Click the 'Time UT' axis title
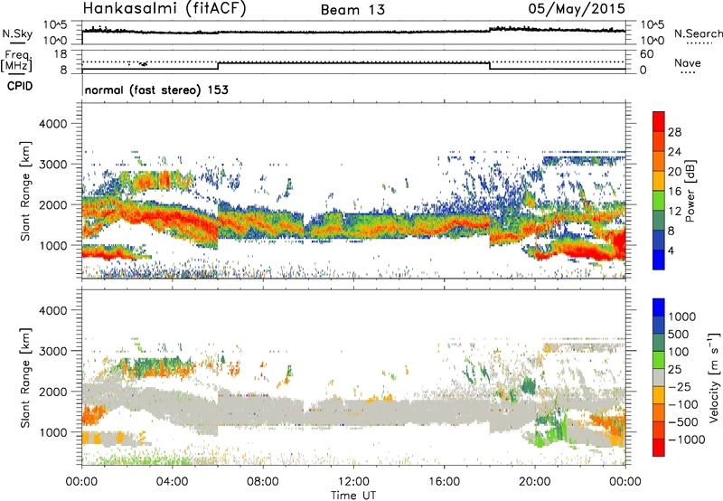723x501 pixels. pos(353,495)
